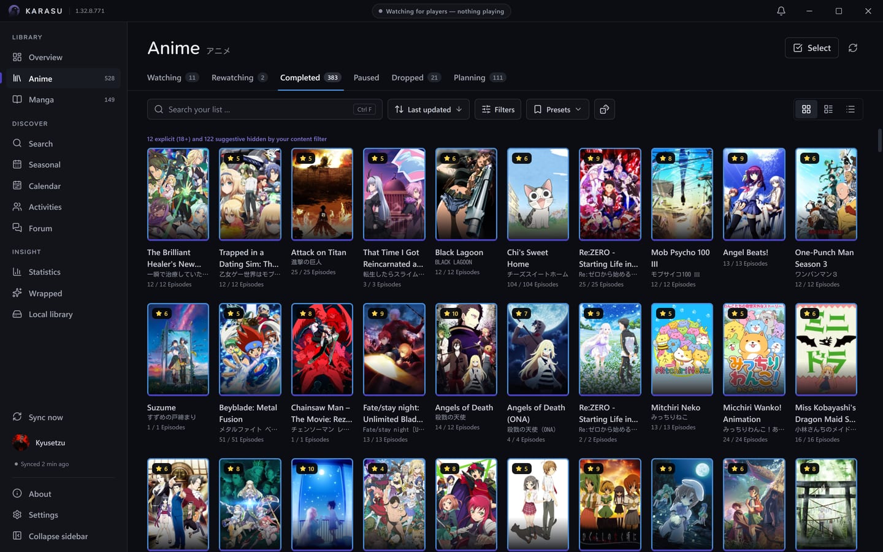The height and width of the screenshot is (552, 883).
Task: Open Settings from the sidebar
Action: tap(63, 515)
